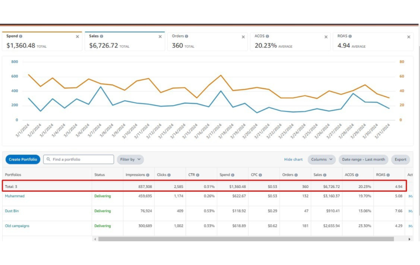Viewport: 420px width, 265px height.
Task: Click the CTR column header label
Action: point(192,175)
